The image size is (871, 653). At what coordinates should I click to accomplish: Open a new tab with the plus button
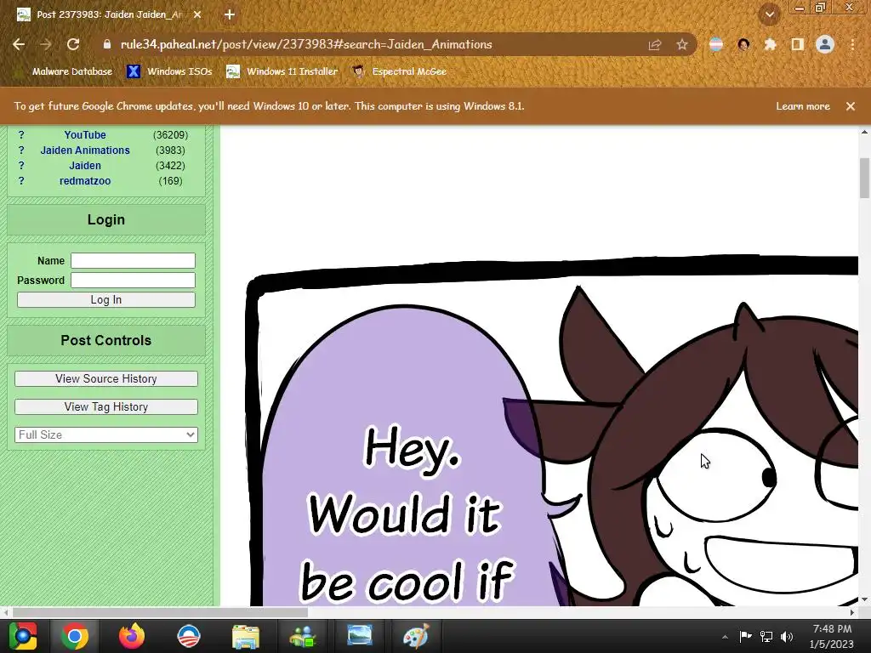pyautogui.click(x=230, y=14)
